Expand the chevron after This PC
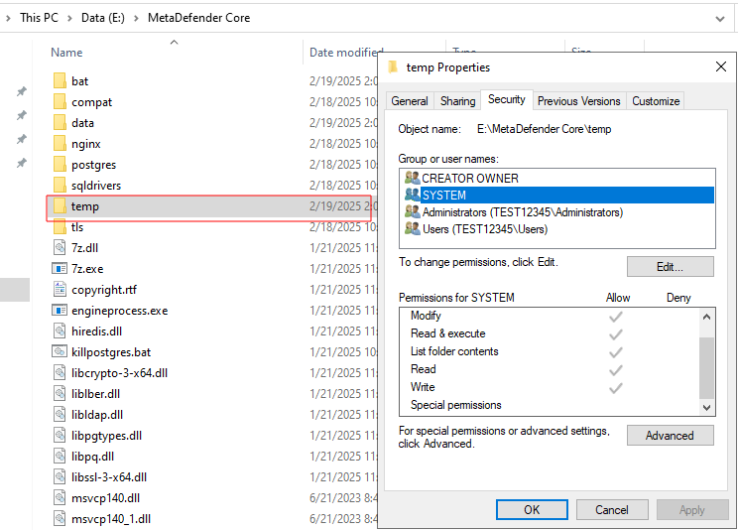This screenshot has height=530, width=738. click(x=69, y=19)
